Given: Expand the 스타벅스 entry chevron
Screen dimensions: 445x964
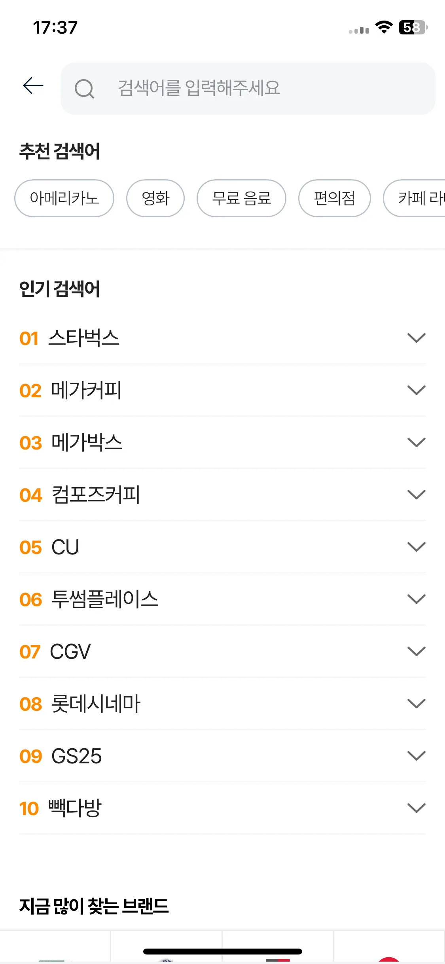Looking at the screenshot, I should (x=416, y=338).
